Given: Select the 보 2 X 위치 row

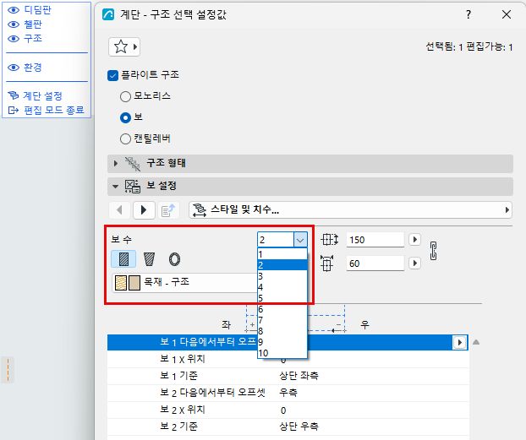Looking at the screenshot, I should point(288,410).
